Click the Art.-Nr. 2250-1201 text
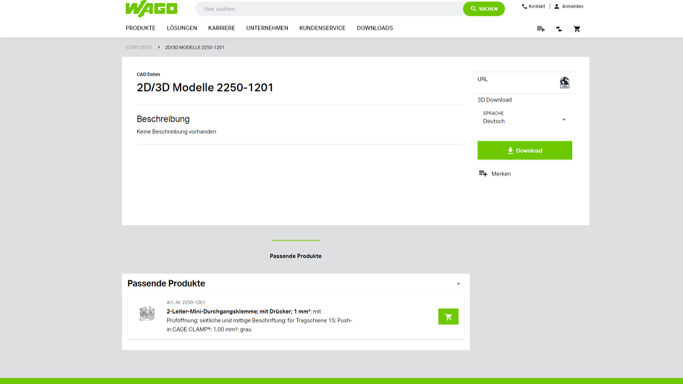The width and height of the screenshot is (683, 384). pyautogui.click(x=186, y=302)
